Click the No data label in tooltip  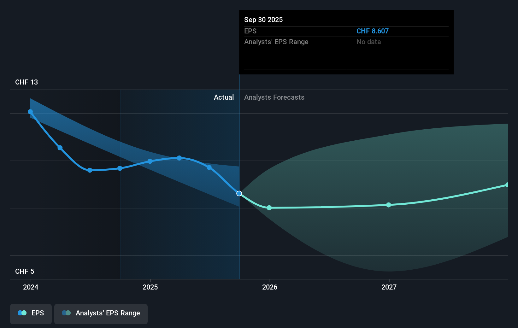click(x=368, y=42)
